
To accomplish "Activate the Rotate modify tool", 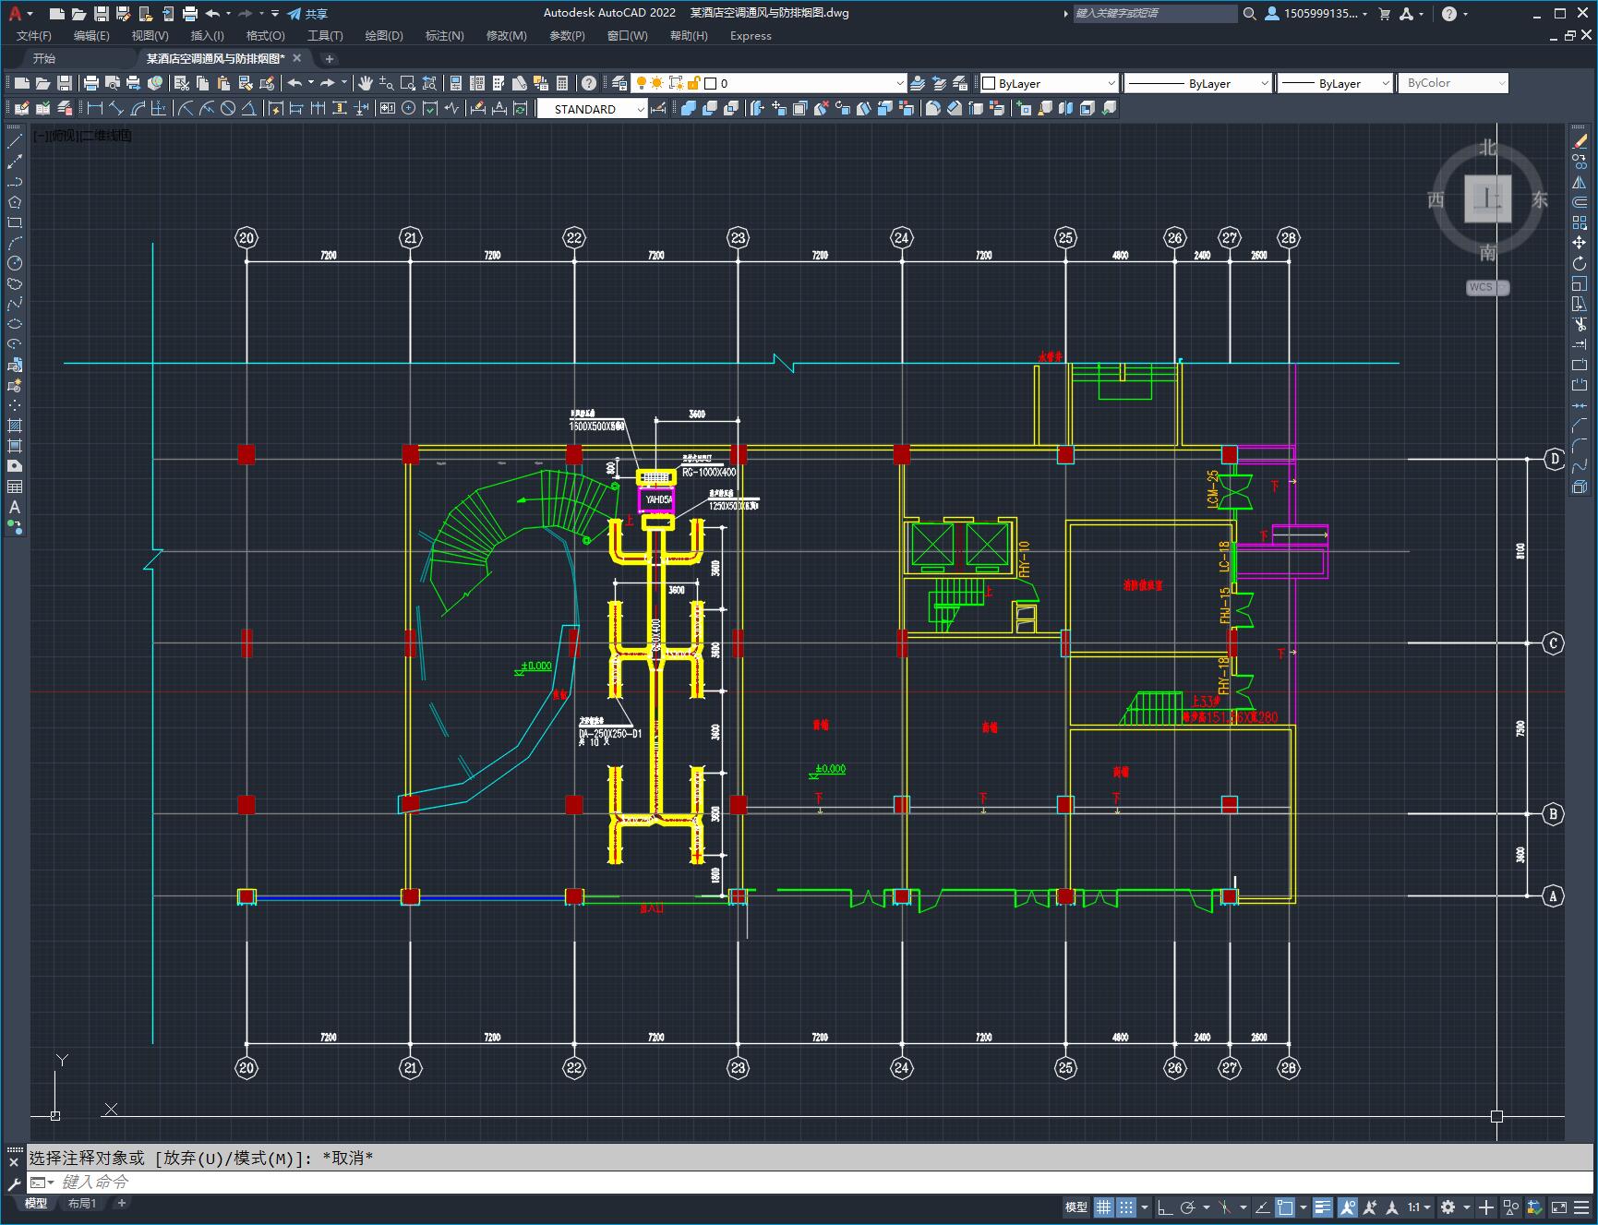I will 1580,263.
